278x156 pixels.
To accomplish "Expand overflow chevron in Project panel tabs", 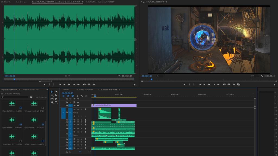I will click(x=47, y=89).
